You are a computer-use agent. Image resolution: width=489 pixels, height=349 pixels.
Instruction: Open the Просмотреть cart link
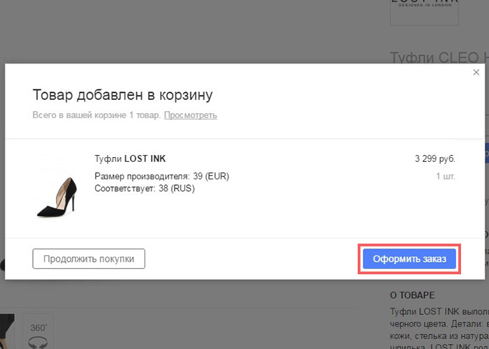(191, 115)
